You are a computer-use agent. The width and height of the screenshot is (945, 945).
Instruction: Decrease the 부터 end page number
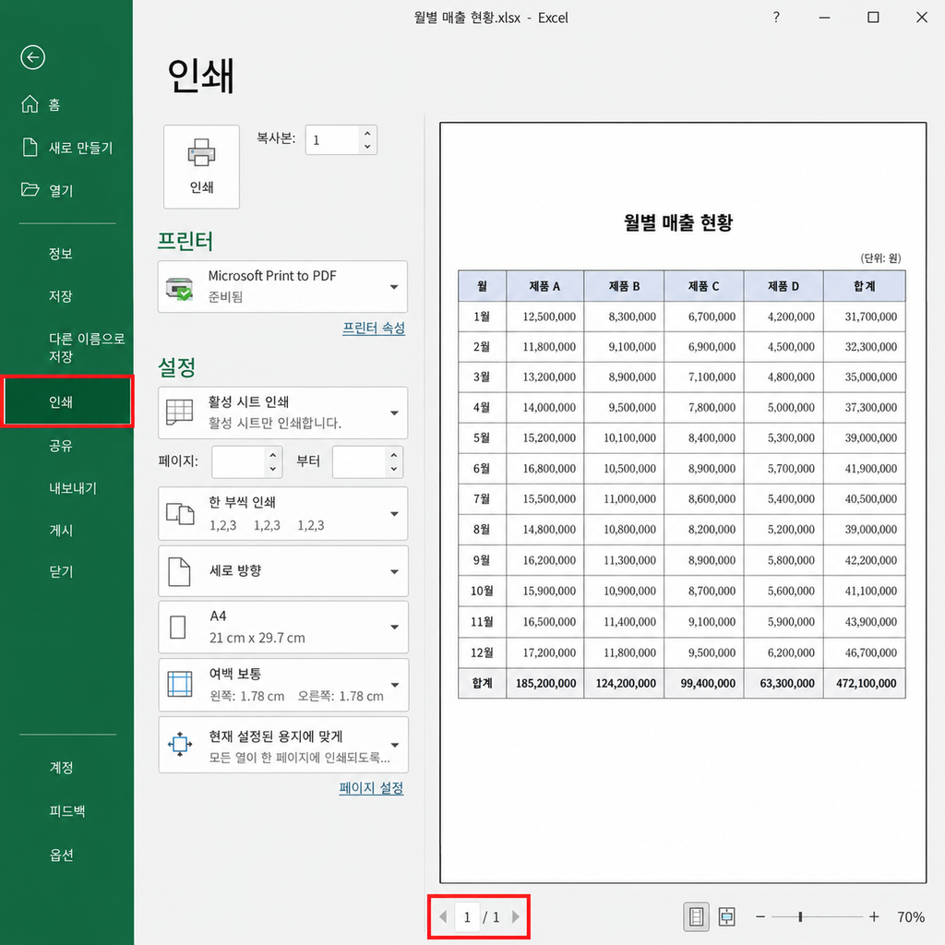pos(394,469)
